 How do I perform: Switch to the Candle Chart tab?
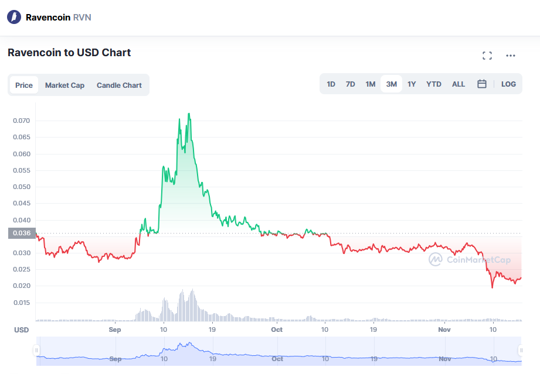pyautogui.click(x=119, y=85)
